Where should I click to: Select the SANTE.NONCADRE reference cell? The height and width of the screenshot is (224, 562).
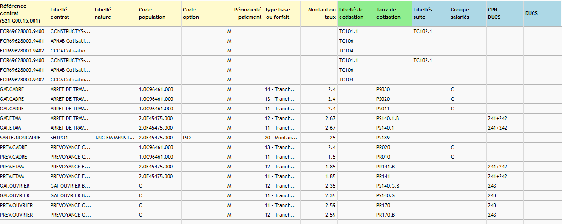(x=24, y=138)
